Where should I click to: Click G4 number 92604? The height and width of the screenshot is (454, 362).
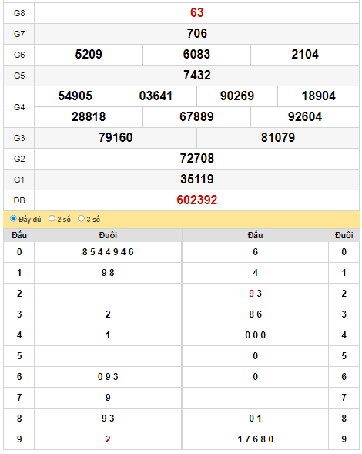click(x=305, y=117)
